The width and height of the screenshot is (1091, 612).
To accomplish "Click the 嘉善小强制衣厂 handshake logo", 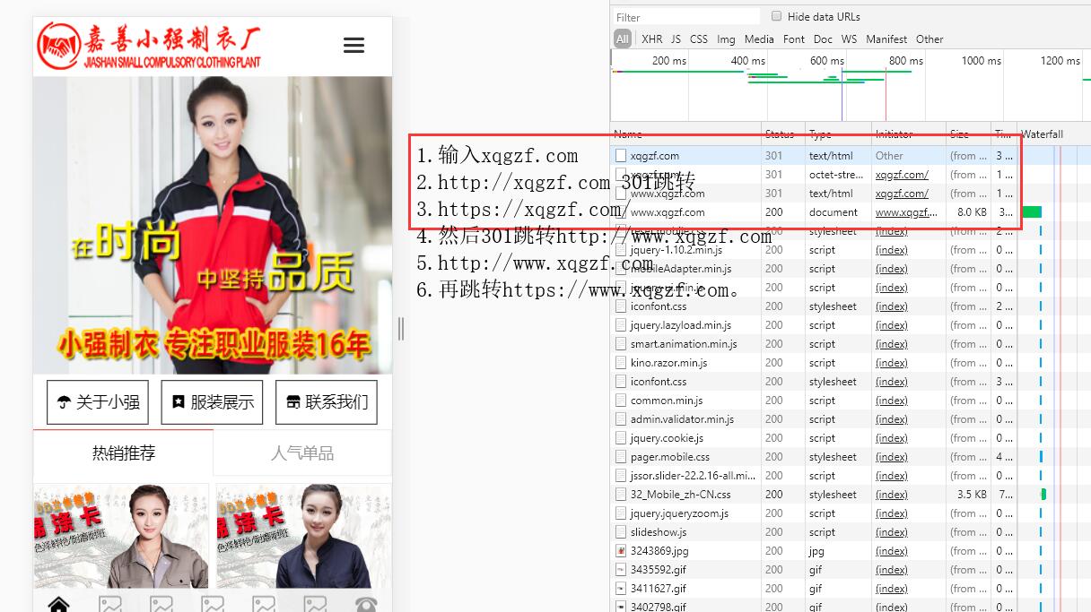I will tap(57, 45).
